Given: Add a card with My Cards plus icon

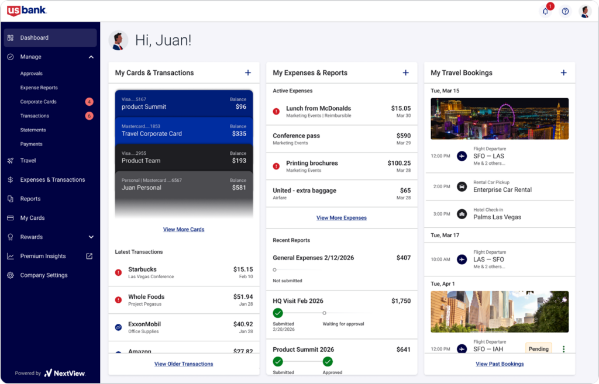Looking at the screenshot, I should (248, 72).
